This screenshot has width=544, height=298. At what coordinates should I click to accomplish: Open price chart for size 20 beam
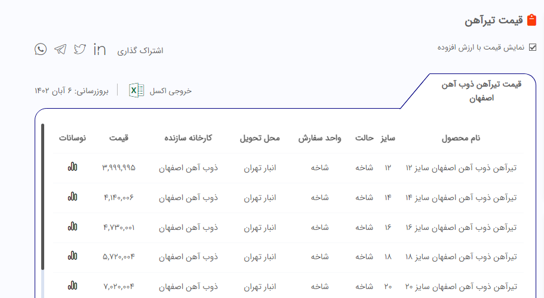[x=72, y=286]
